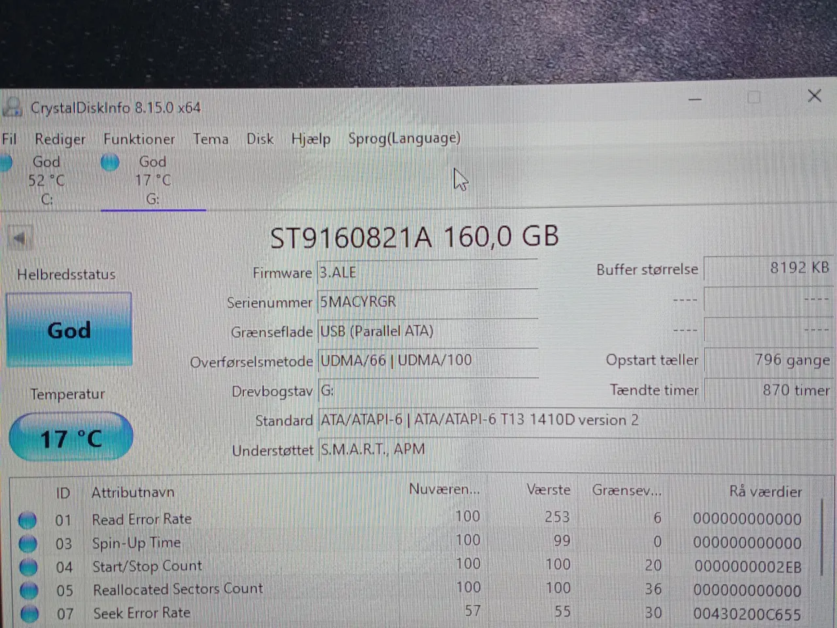Click the 796 gange power-on count field
837x628 pixels.
pos(768,360)
